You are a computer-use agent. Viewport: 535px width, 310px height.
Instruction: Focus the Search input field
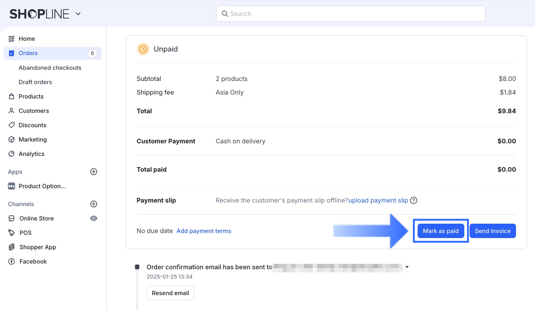coord(350,14)
